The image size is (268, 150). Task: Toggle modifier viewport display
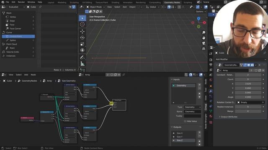tap(248, 65)
